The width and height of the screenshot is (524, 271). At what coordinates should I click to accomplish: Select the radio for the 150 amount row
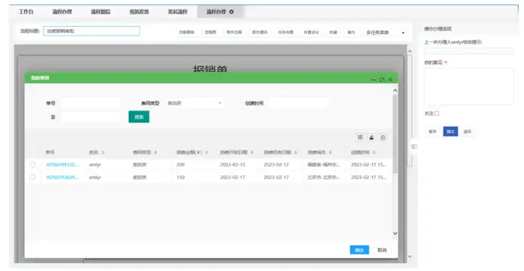(x=33, y=177)
